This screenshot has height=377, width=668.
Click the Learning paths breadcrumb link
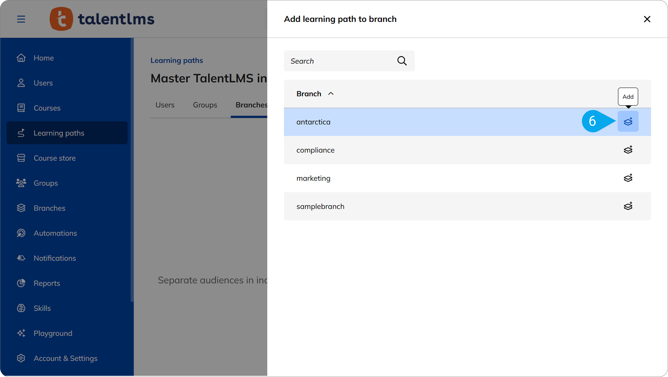click(177, 60)
